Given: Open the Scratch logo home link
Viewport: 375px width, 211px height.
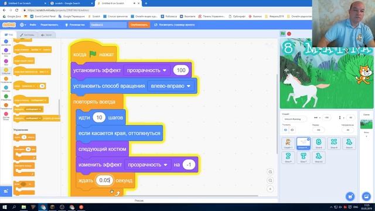Looking at the screenshot, I should tap(9, 25).
